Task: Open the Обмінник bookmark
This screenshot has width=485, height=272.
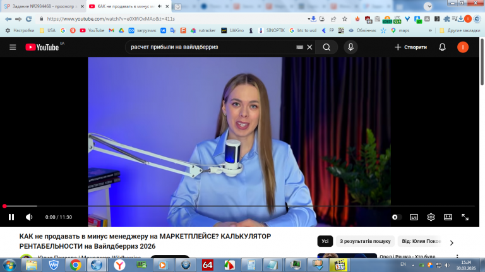Action: point(362,30)
